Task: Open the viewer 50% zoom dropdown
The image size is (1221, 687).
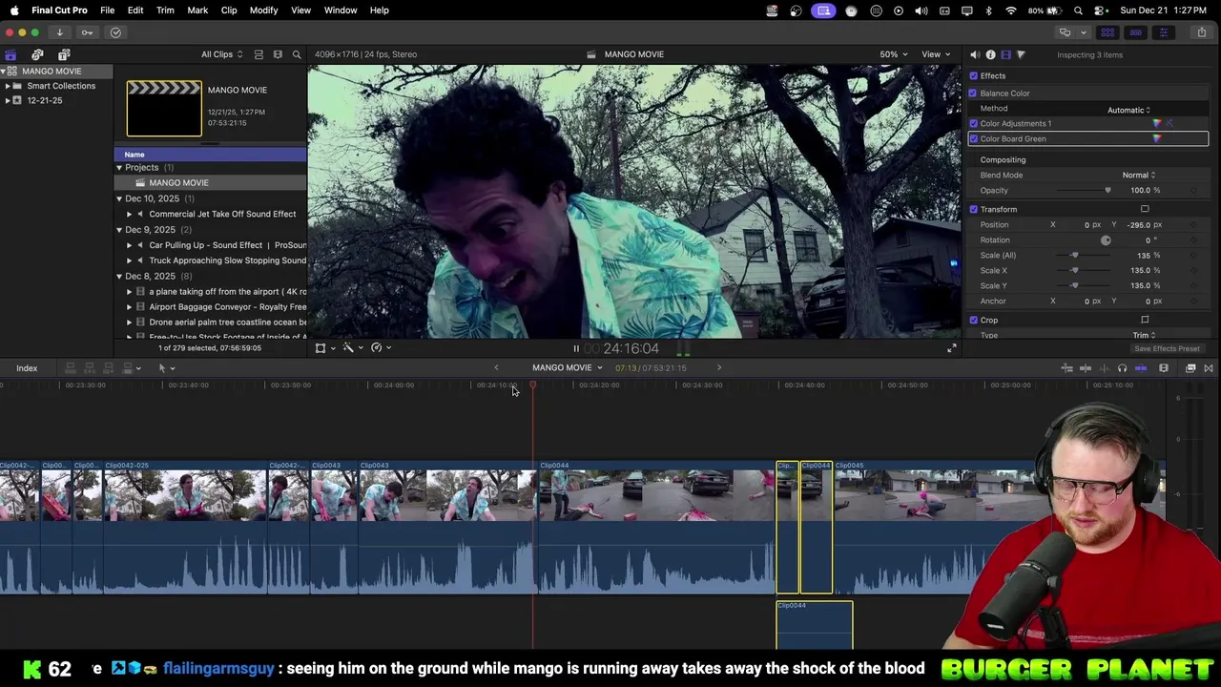Action: [893, 54]
